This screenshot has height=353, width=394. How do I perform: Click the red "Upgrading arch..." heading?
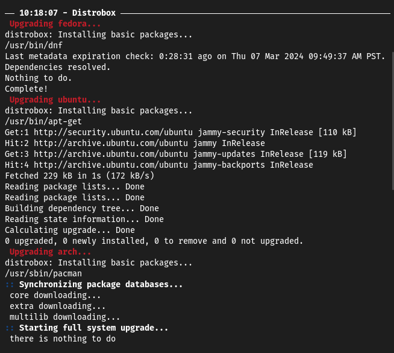[x=51, y=252]
